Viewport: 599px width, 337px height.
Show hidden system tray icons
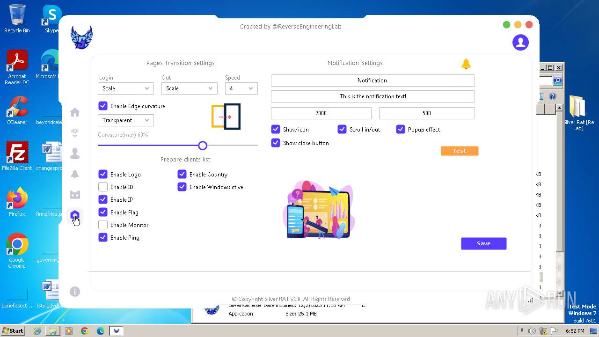click(x=522, y=331)
